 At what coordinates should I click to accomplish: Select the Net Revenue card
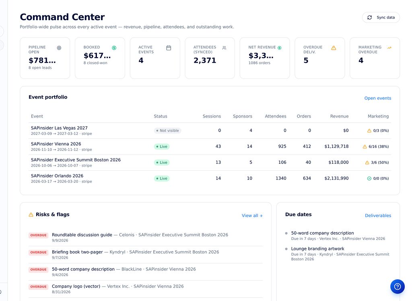(x=265, y=58)
